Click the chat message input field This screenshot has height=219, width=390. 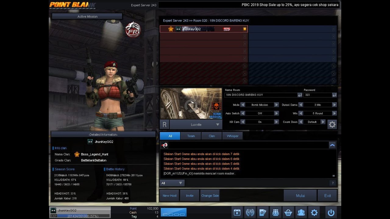[257, 183]
